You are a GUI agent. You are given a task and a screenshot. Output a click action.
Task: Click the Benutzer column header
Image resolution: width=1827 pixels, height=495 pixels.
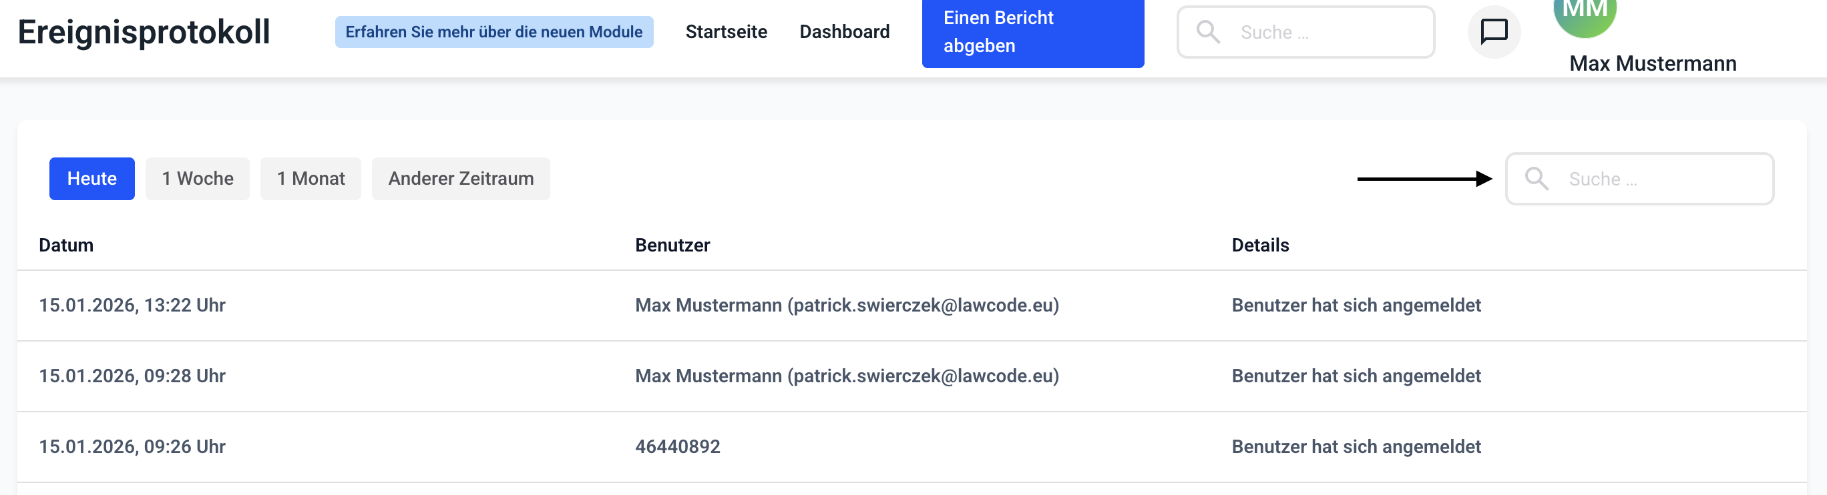tap(672, 245)
